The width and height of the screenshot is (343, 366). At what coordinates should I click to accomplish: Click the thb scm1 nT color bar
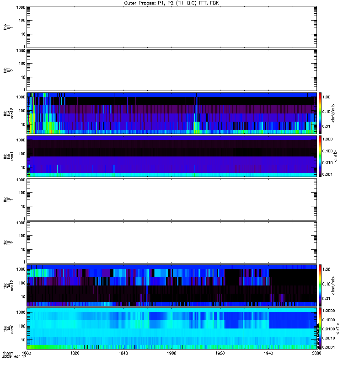320,156
